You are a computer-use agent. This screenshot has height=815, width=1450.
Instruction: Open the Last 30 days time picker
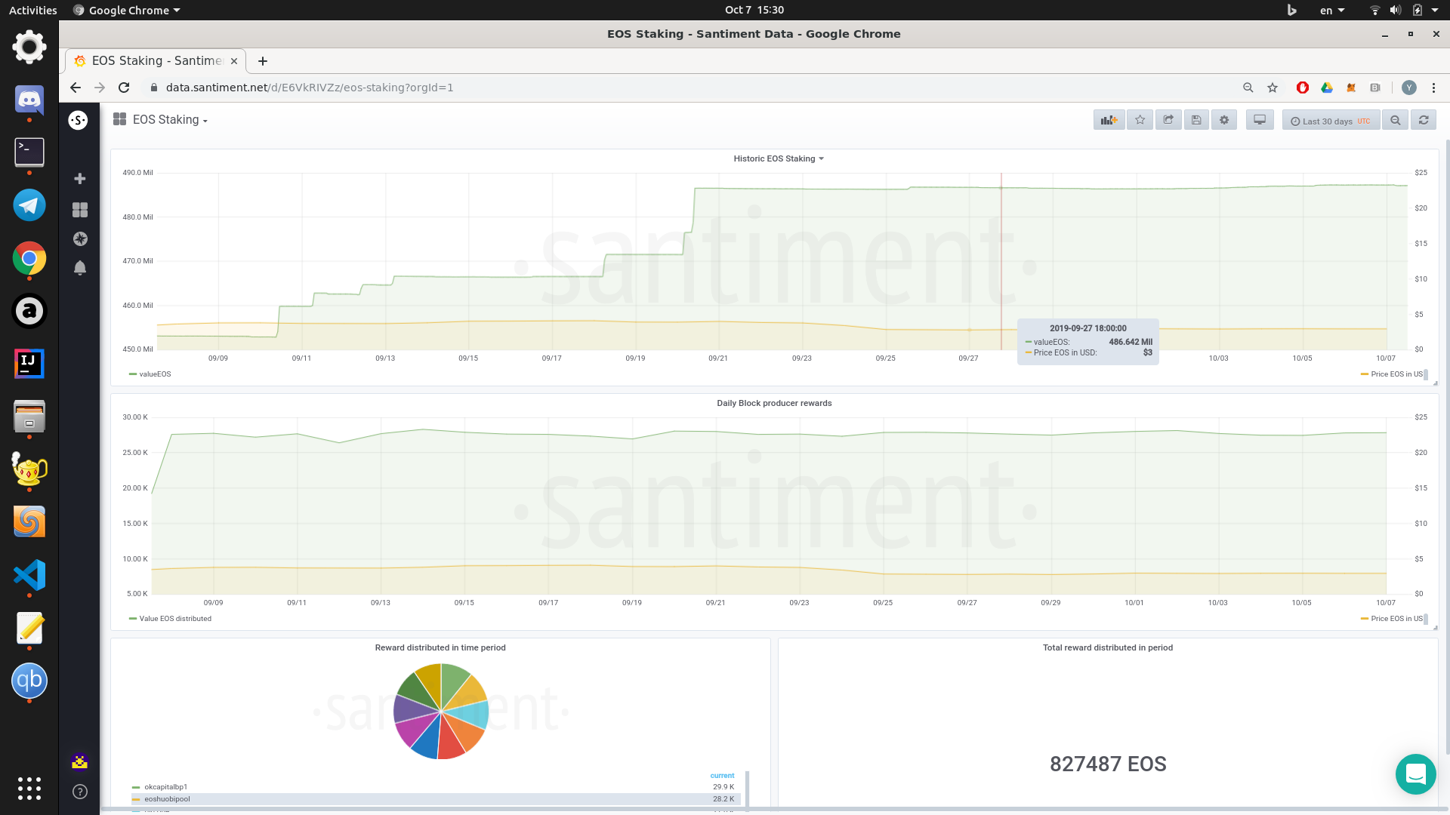(1331, 121)
